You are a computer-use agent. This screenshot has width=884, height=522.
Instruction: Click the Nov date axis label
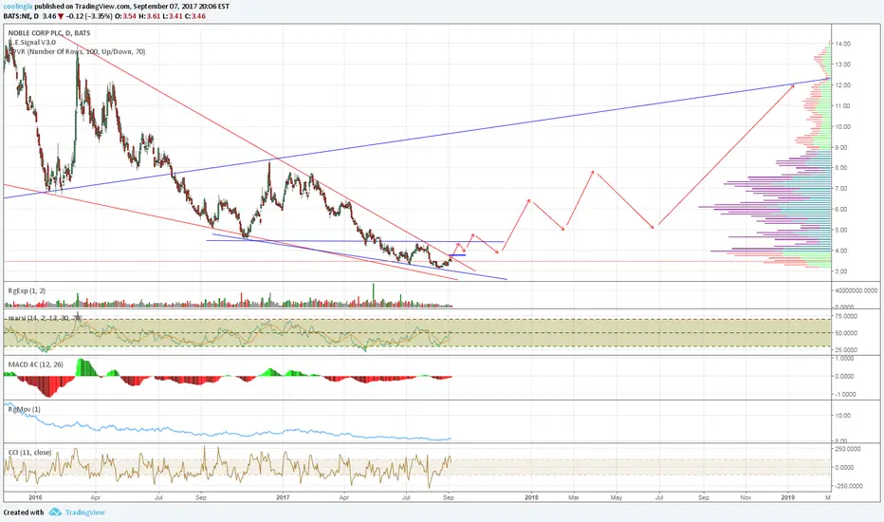[x=746, y=497]
